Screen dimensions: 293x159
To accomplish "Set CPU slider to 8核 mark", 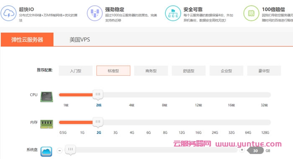I will (x=164, y=95).
